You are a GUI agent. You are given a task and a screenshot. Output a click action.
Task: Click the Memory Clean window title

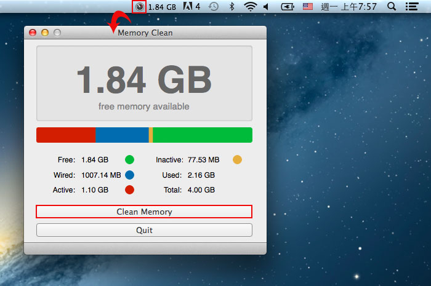(145, 33)
